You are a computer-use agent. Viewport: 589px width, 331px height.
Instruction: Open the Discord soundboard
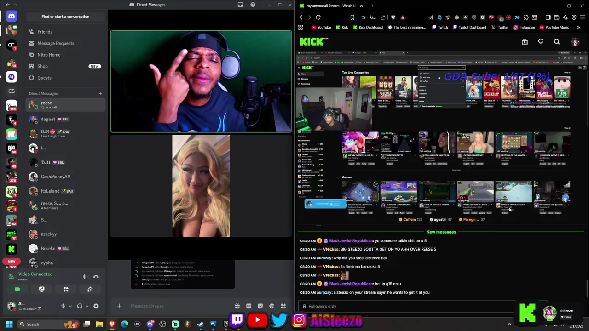(x=90, y=289)
